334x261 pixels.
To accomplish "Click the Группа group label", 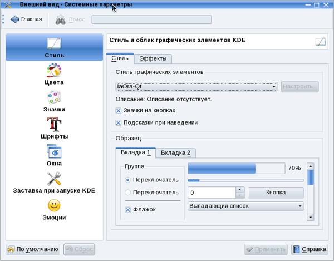I will click(135, 166).
